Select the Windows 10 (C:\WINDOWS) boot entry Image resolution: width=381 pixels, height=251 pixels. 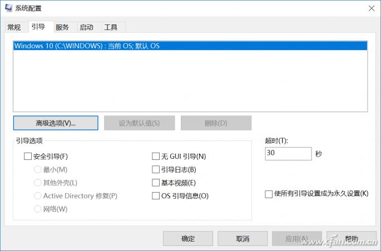tap(190, 46)
